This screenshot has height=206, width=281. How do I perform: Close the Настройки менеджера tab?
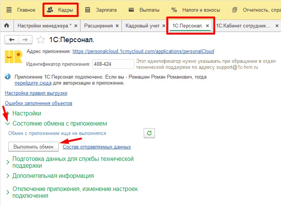pyautogui.click(x=76, y=26)
